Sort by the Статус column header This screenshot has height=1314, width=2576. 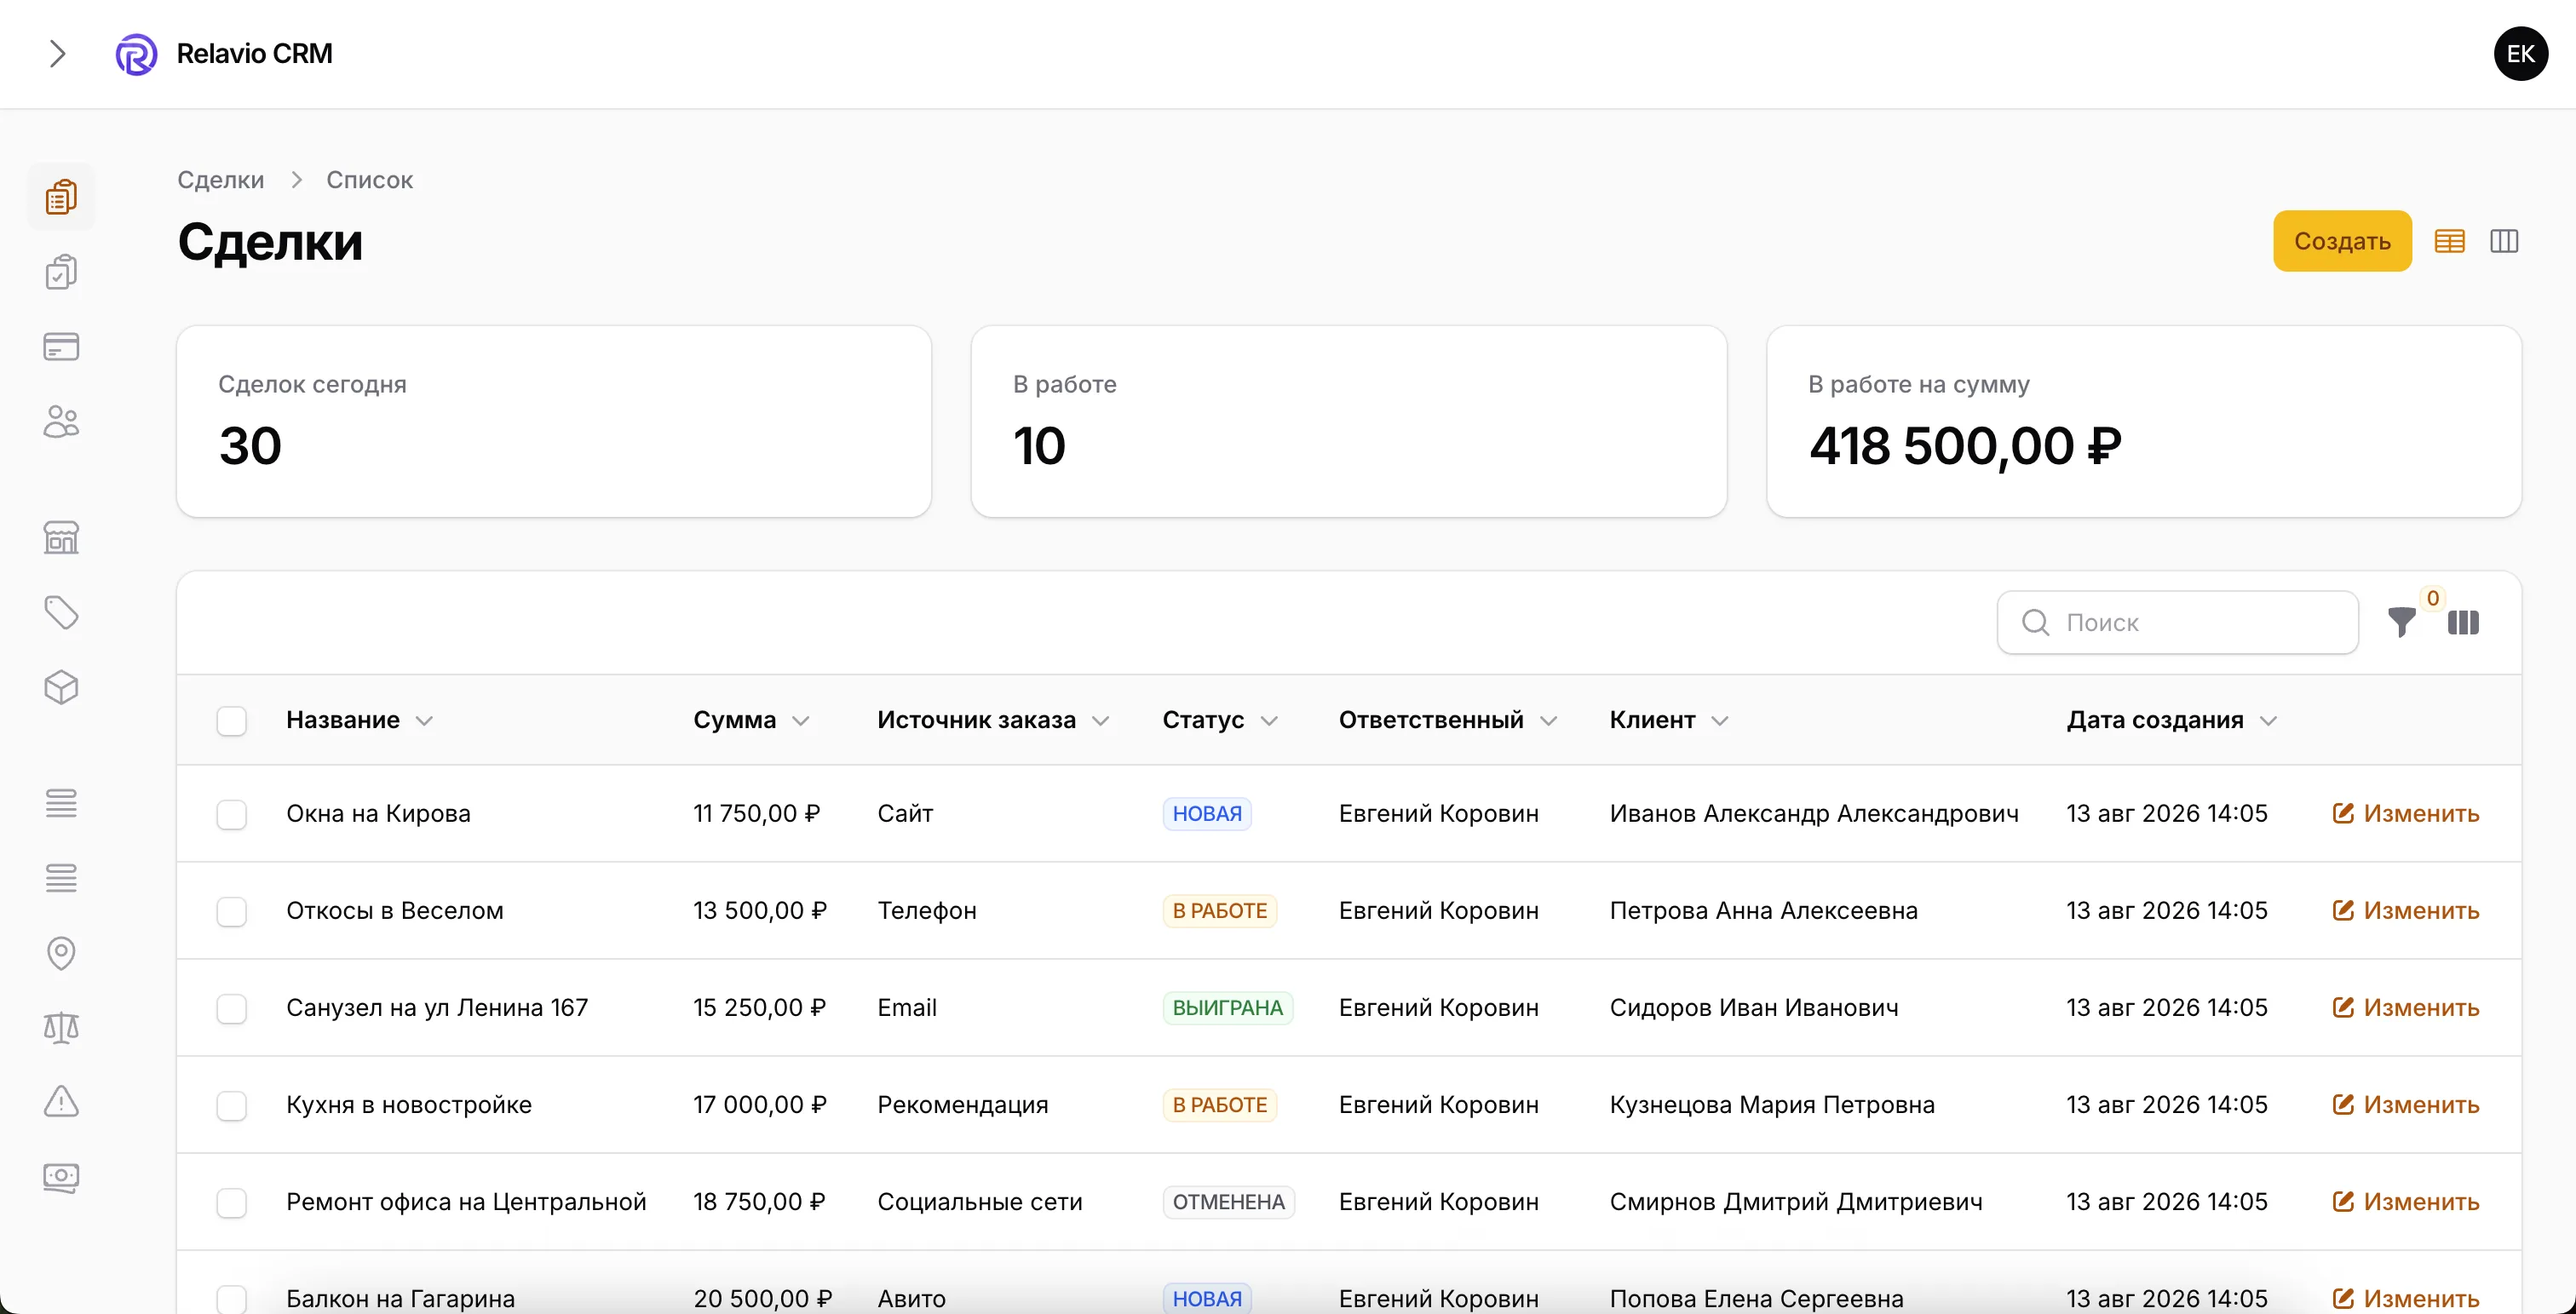pyautogui.click(x=1220, y=720)
